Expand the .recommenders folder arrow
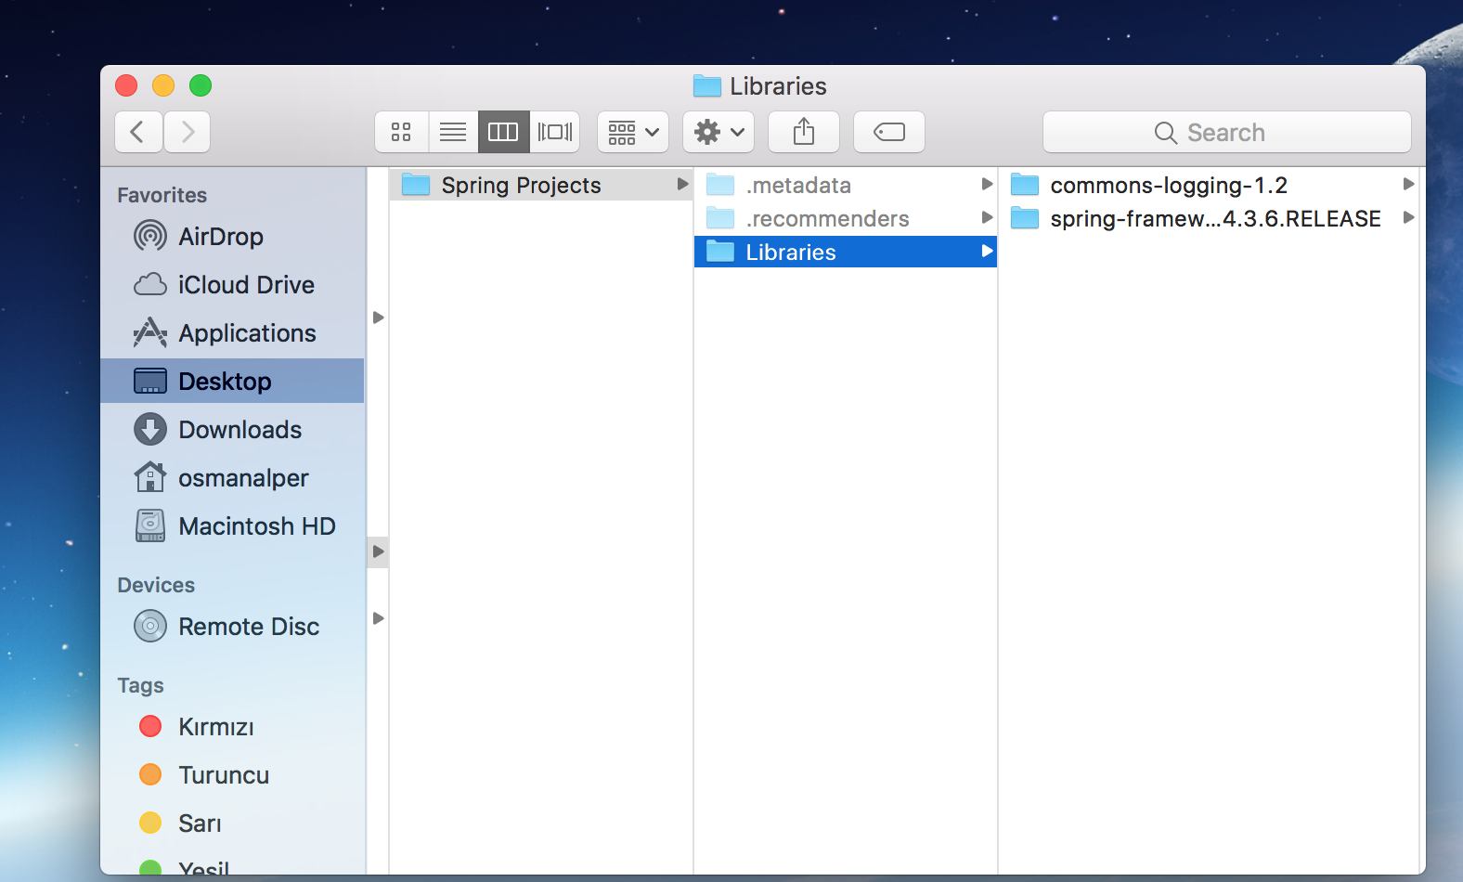The image size is (1463, 882). click(x=987, y=218)
